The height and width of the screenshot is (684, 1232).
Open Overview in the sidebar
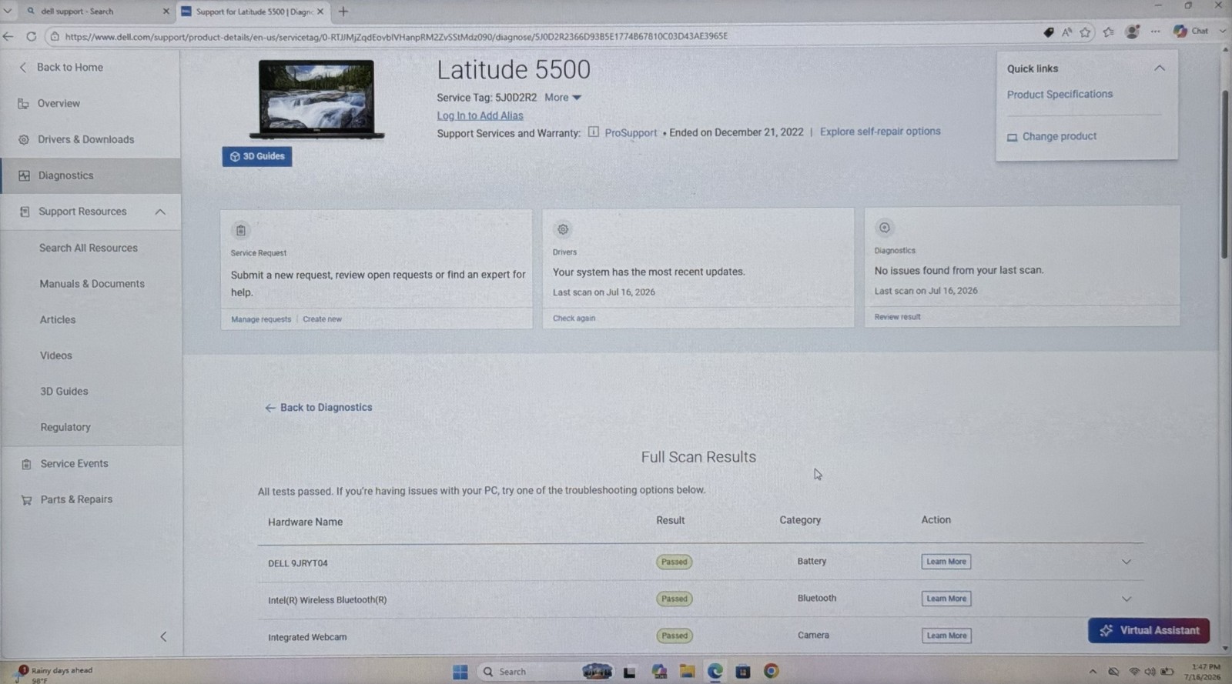[49, 103]
